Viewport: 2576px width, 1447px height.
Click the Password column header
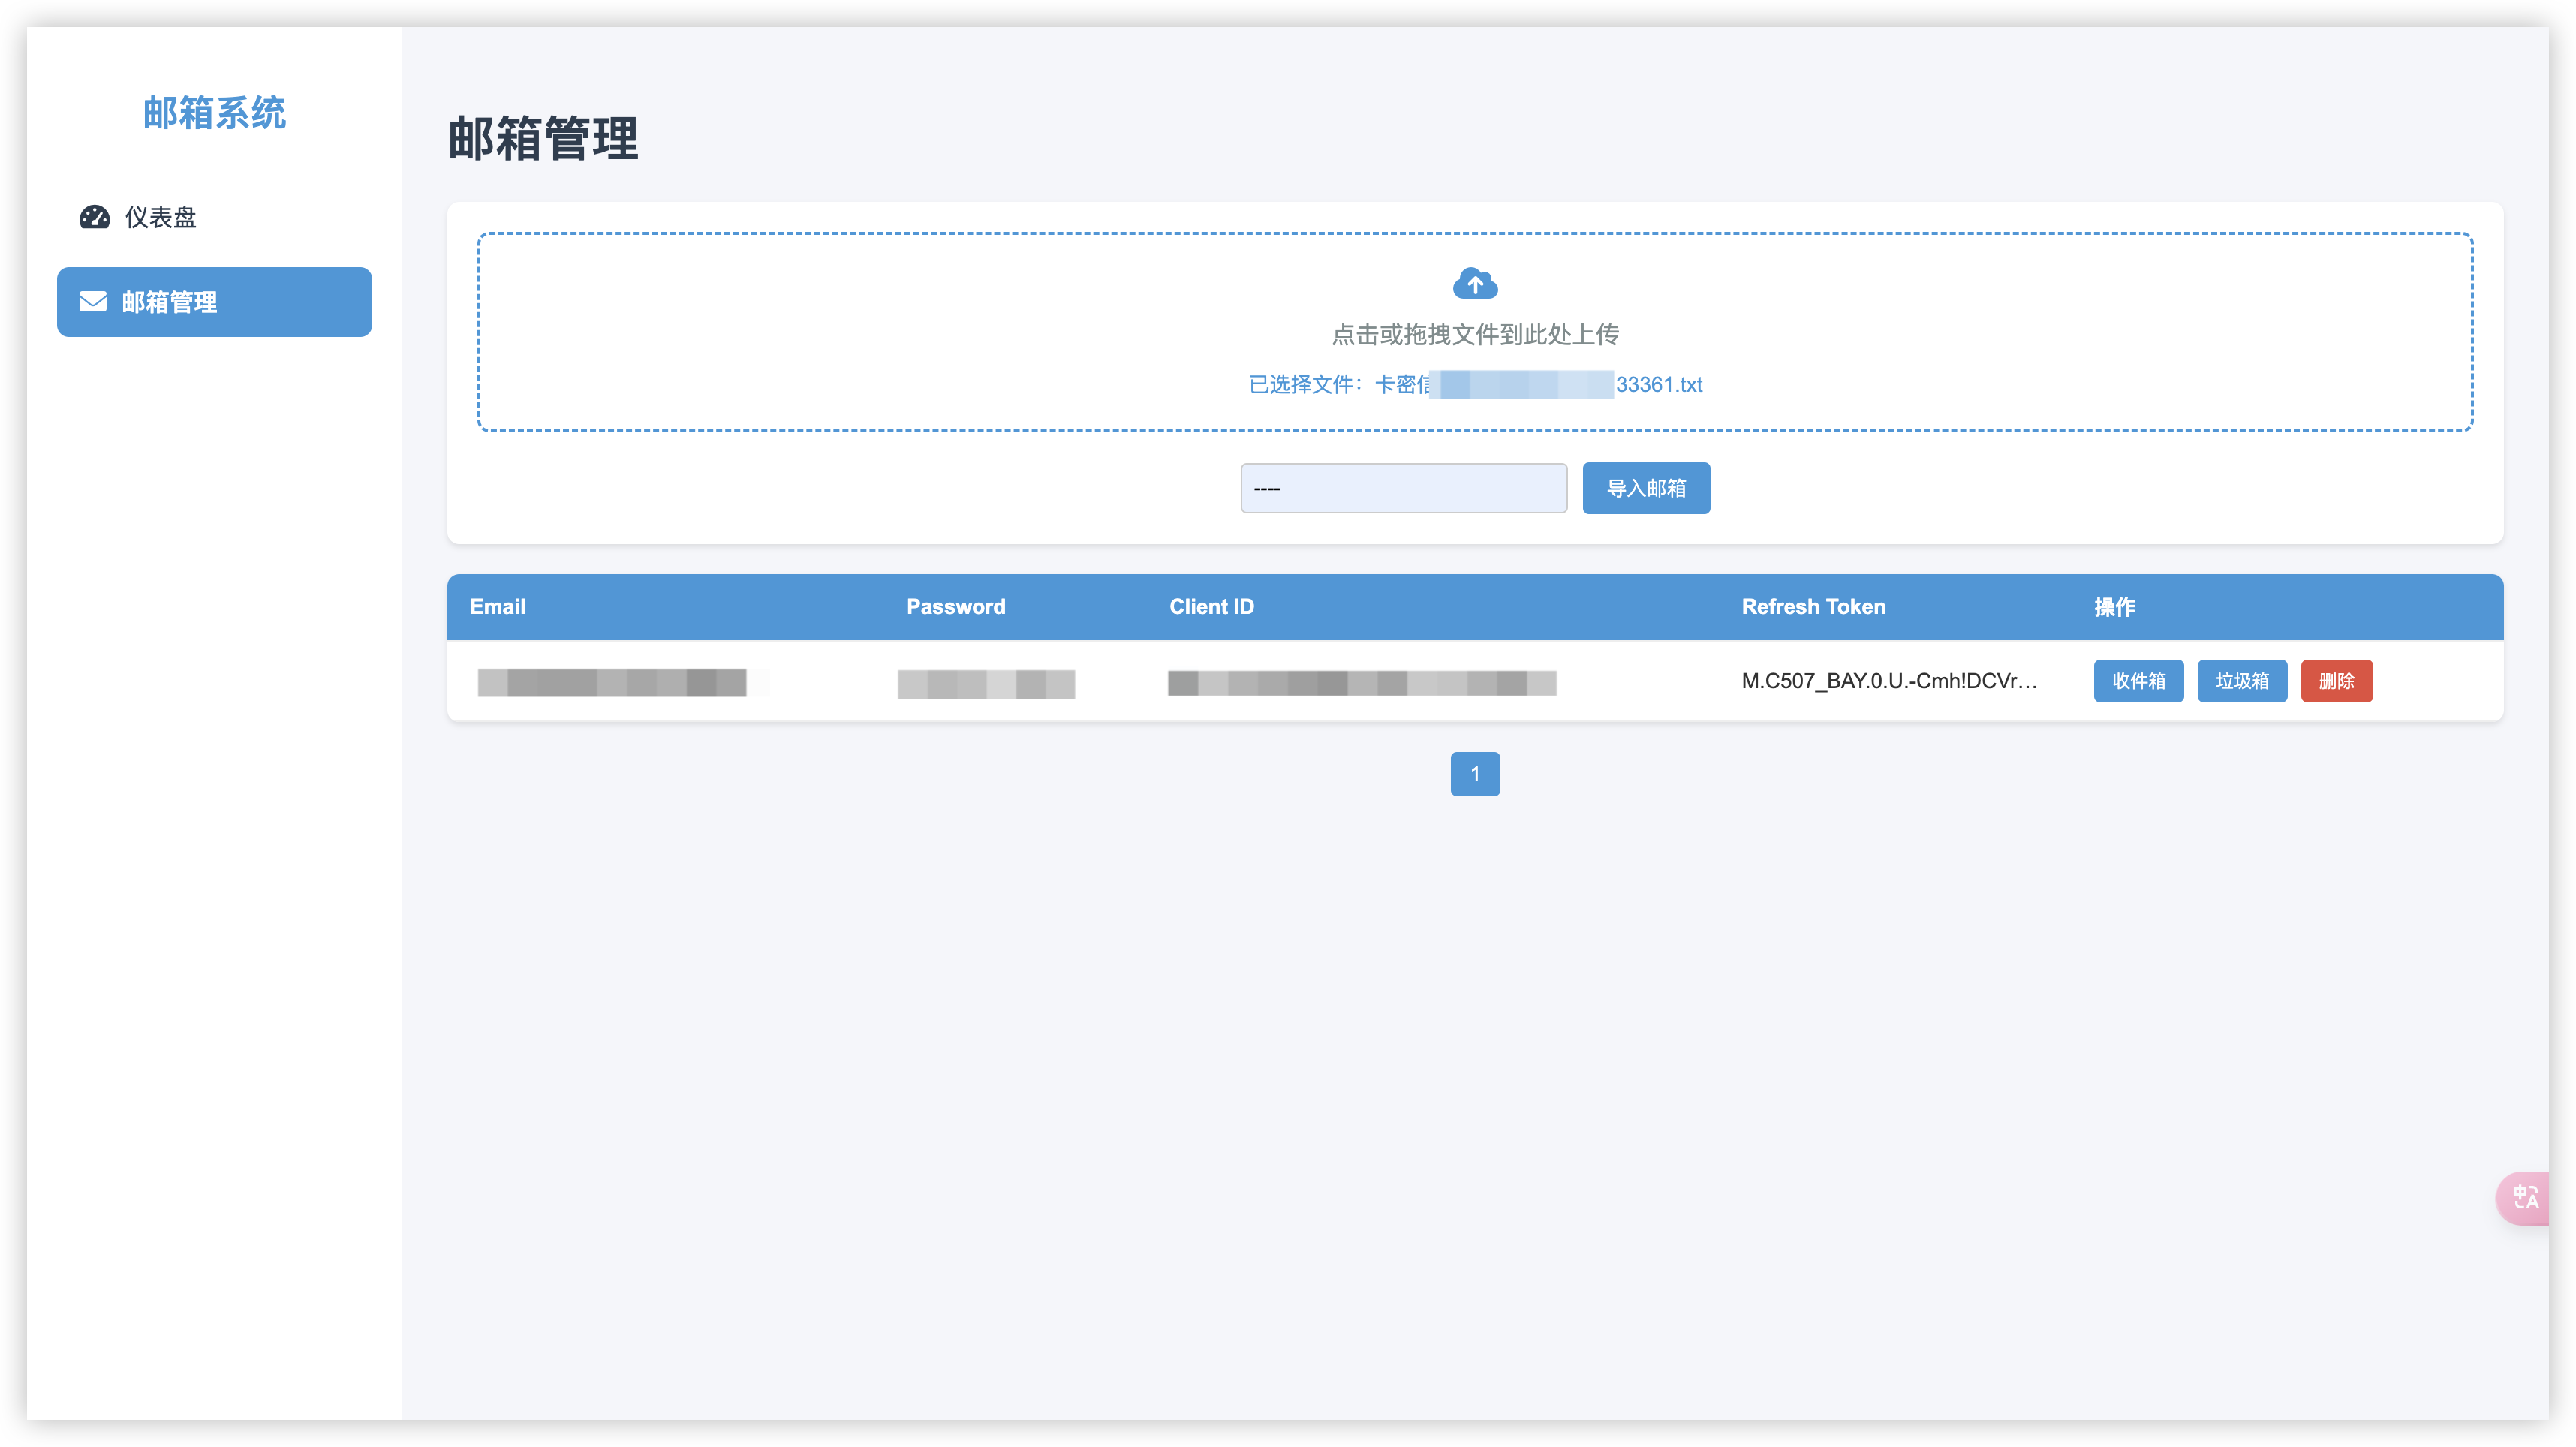(955, 607)
